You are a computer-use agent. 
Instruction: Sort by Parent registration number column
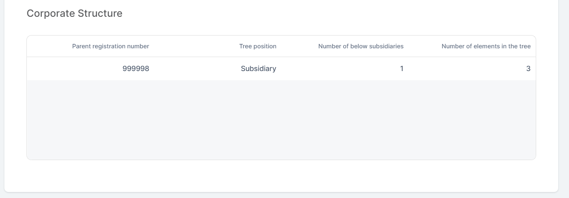[x=111, y=46]
